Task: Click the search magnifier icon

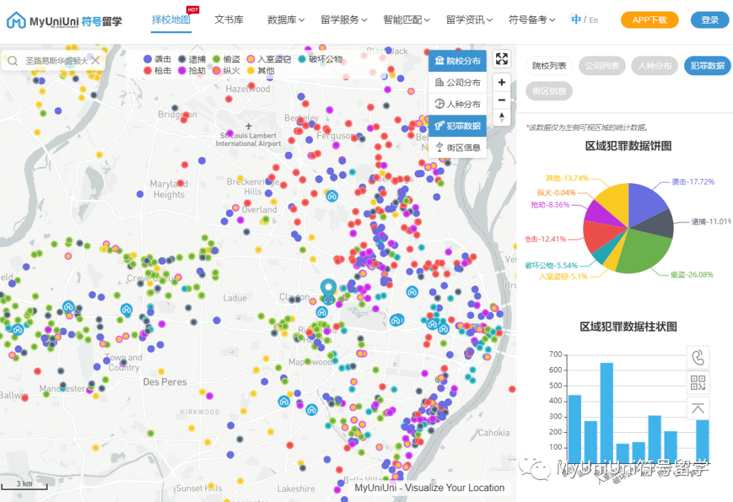Action: [x=13, y=61]
